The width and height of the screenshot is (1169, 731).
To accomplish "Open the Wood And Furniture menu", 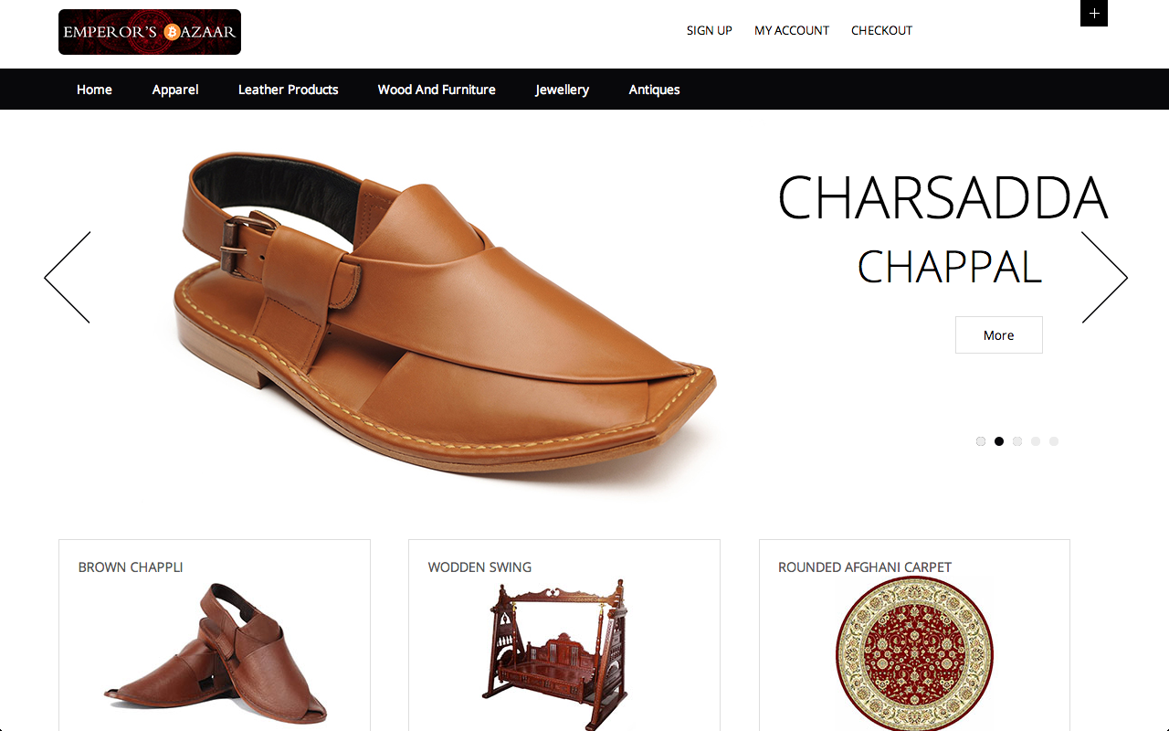I will point(437,90).
